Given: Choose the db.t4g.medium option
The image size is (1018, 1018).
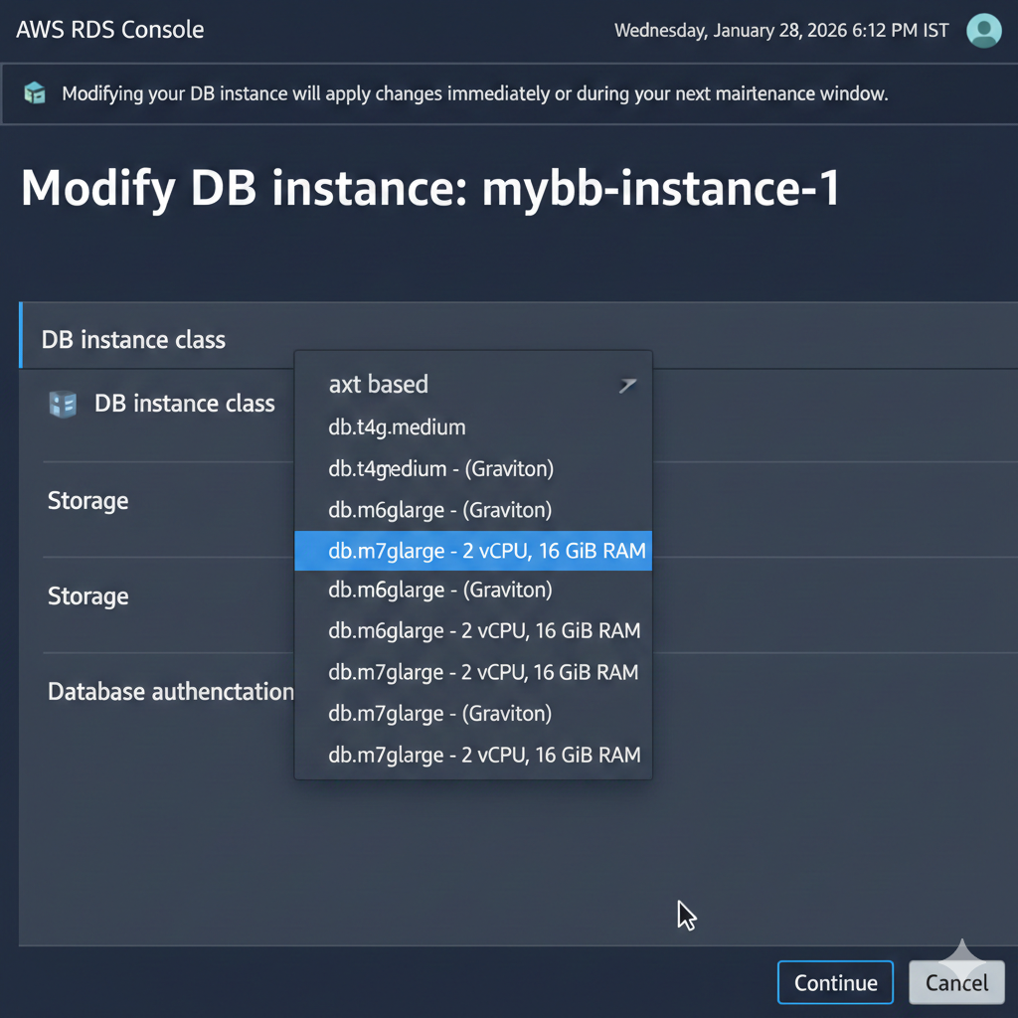Looking at the screenshot, I should click(x=397, y=427).
